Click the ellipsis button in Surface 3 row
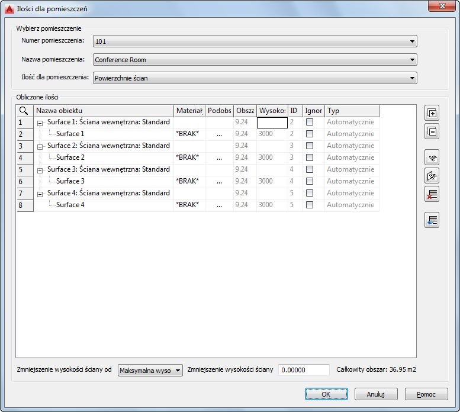The image size is (460, 412). (220, 182)
